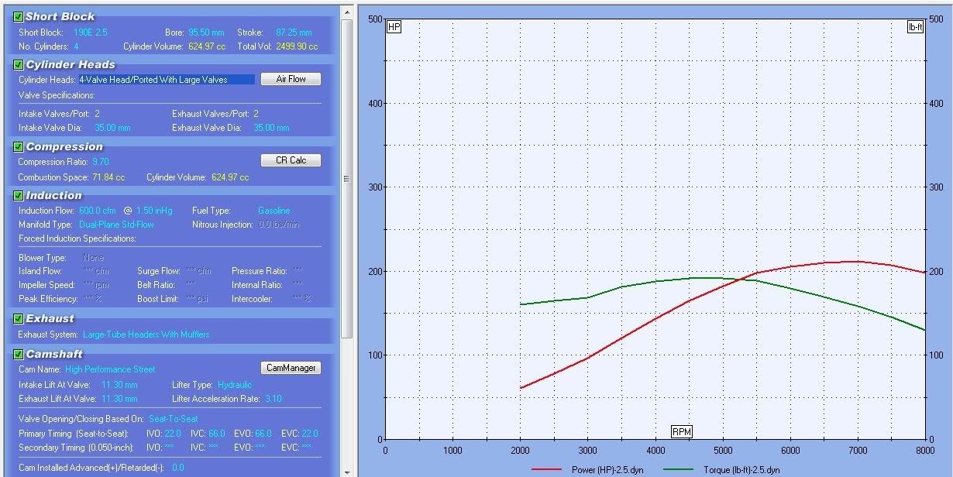The image size is (953, 477).
Task: Launch the CamManager
Action: [x=291, y=368]
